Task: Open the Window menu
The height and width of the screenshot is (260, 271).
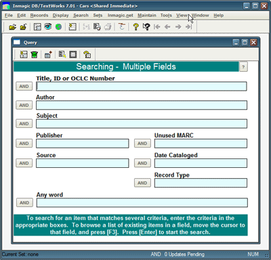Action: point(201,16)
